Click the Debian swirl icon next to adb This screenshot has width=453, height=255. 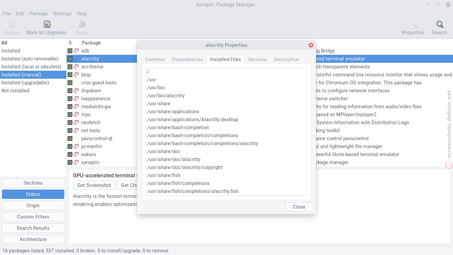click(x=77, y=51)
